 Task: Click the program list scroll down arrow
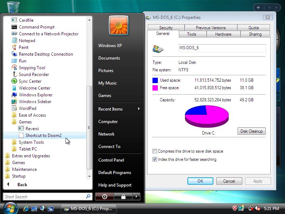89,176
